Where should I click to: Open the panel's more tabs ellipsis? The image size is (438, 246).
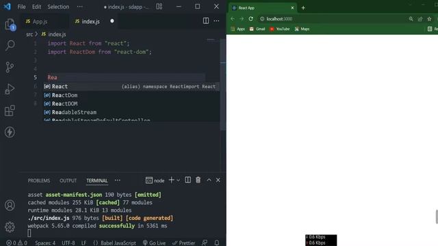point(118,180)
